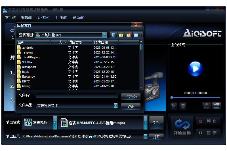Click the 暂停 pause button

click(x=208, y=133)
